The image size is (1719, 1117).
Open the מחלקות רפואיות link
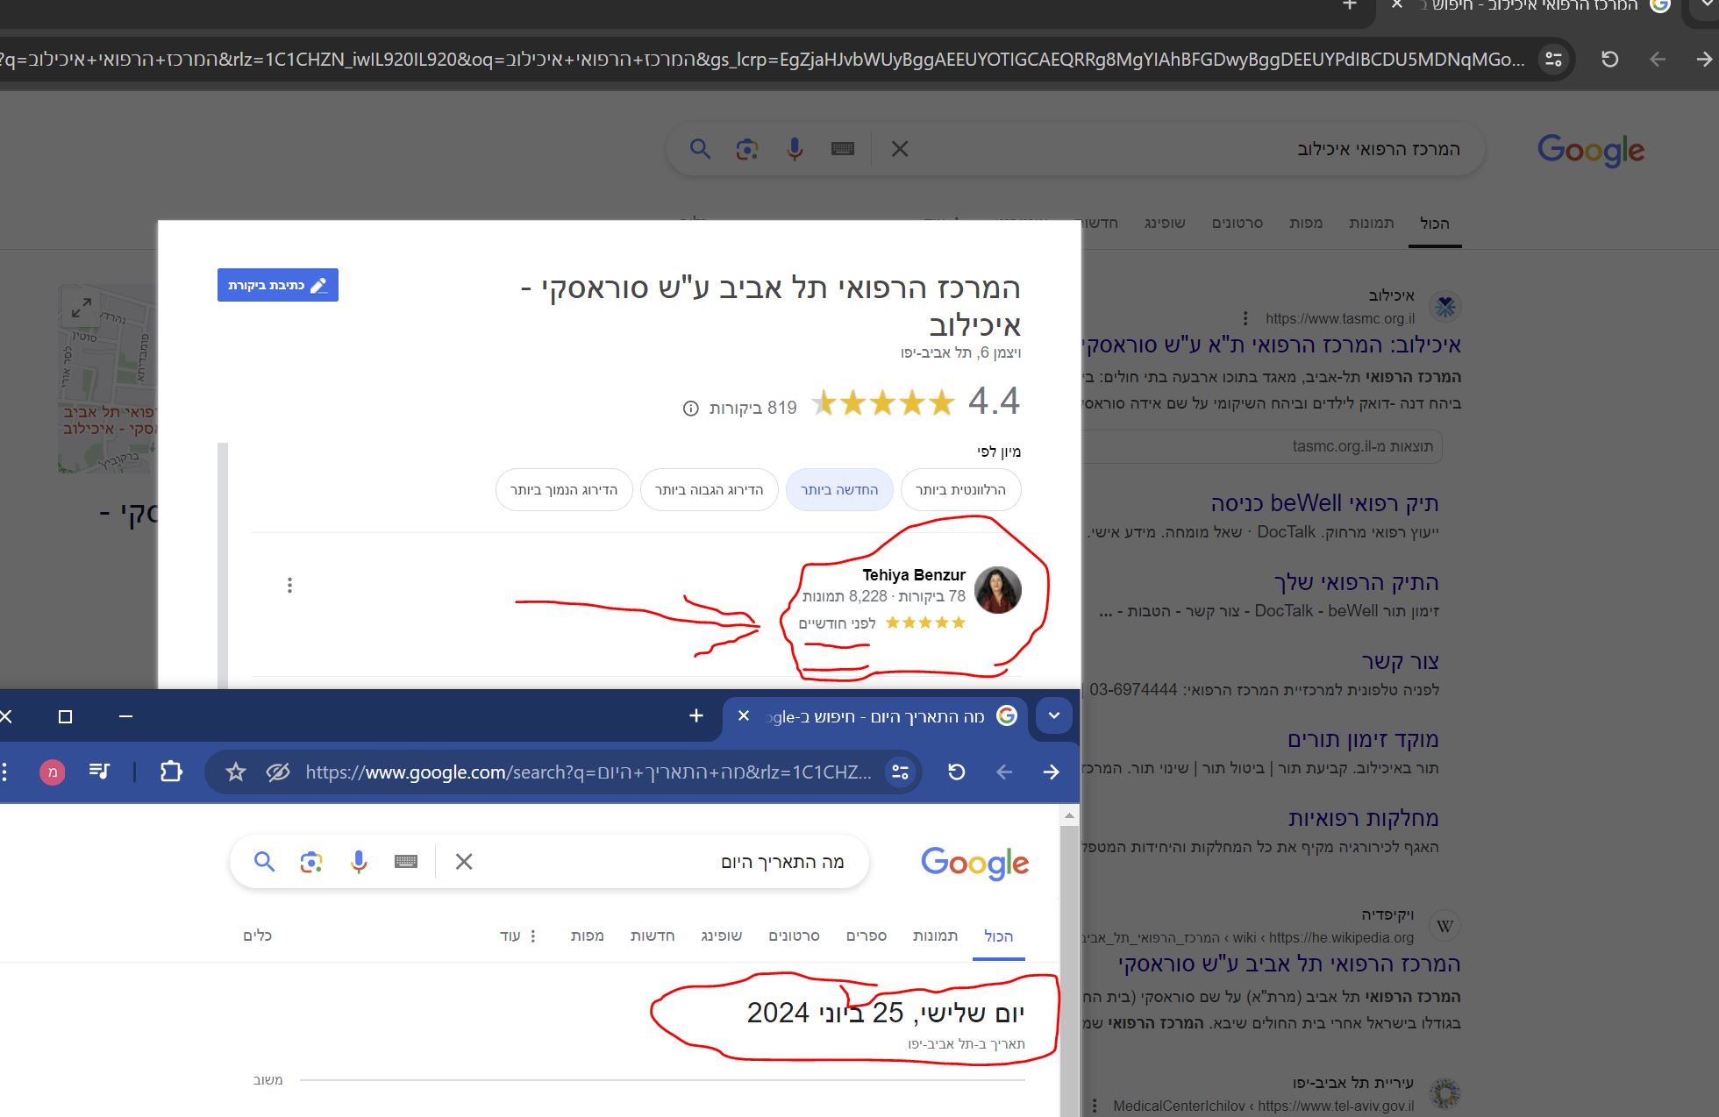pyautogui.click(x=1364, y=818)
